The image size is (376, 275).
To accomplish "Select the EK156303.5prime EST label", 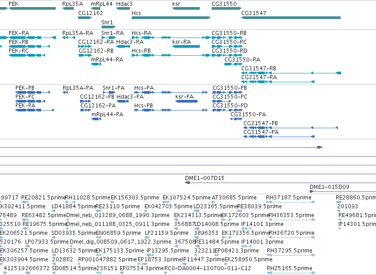I will 135,198.
